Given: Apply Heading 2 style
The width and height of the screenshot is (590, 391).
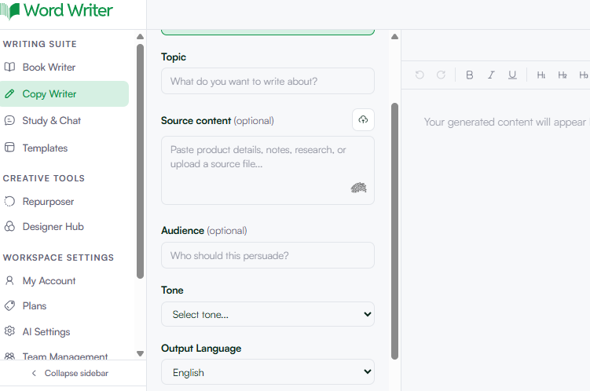Looking at the screenshot, I should (563, 75).
